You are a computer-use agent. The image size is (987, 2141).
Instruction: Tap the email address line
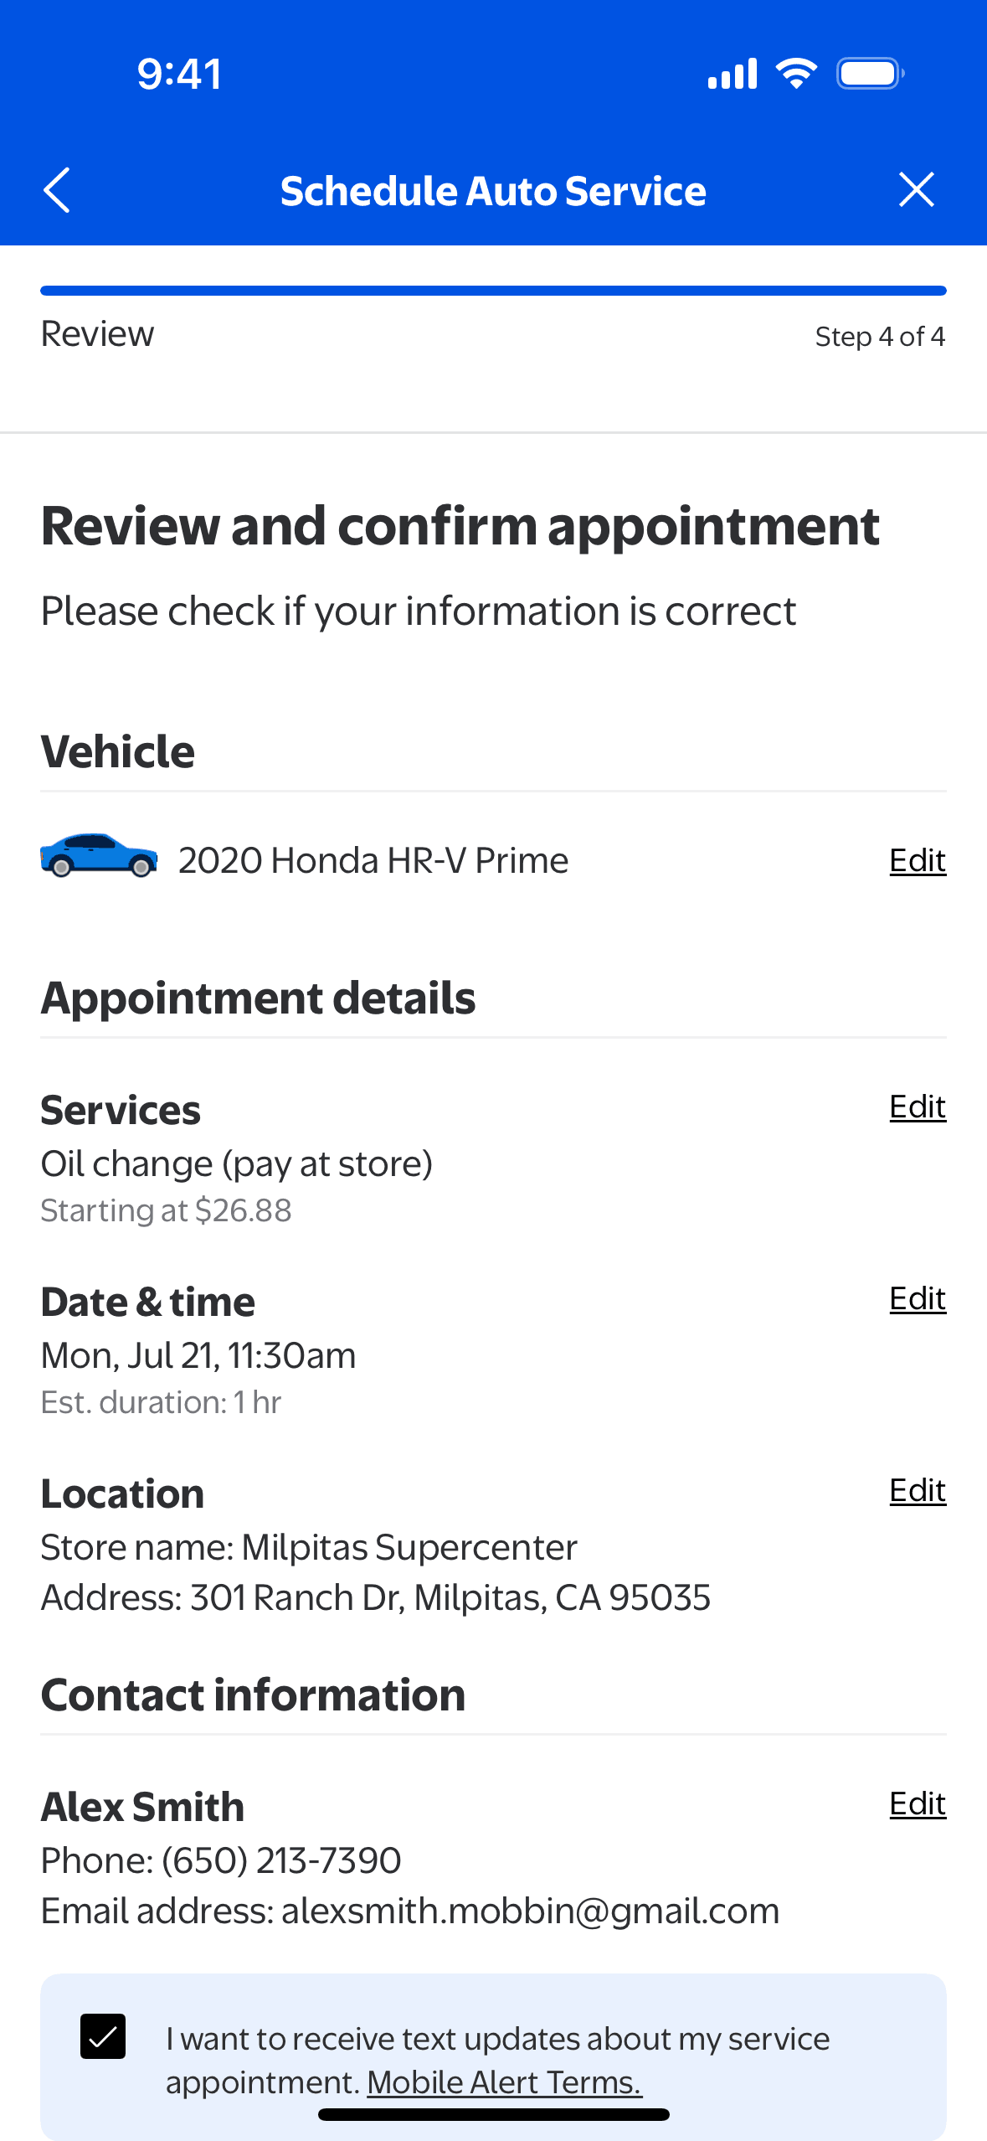(x=410, y=1911)
